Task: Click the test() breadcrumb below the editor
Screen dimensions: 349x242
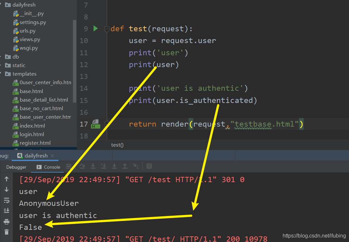Action: point(117,145)
